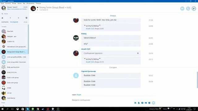Start a voice call with the group
The image size is (198, 111).
(x=188, y=9)
